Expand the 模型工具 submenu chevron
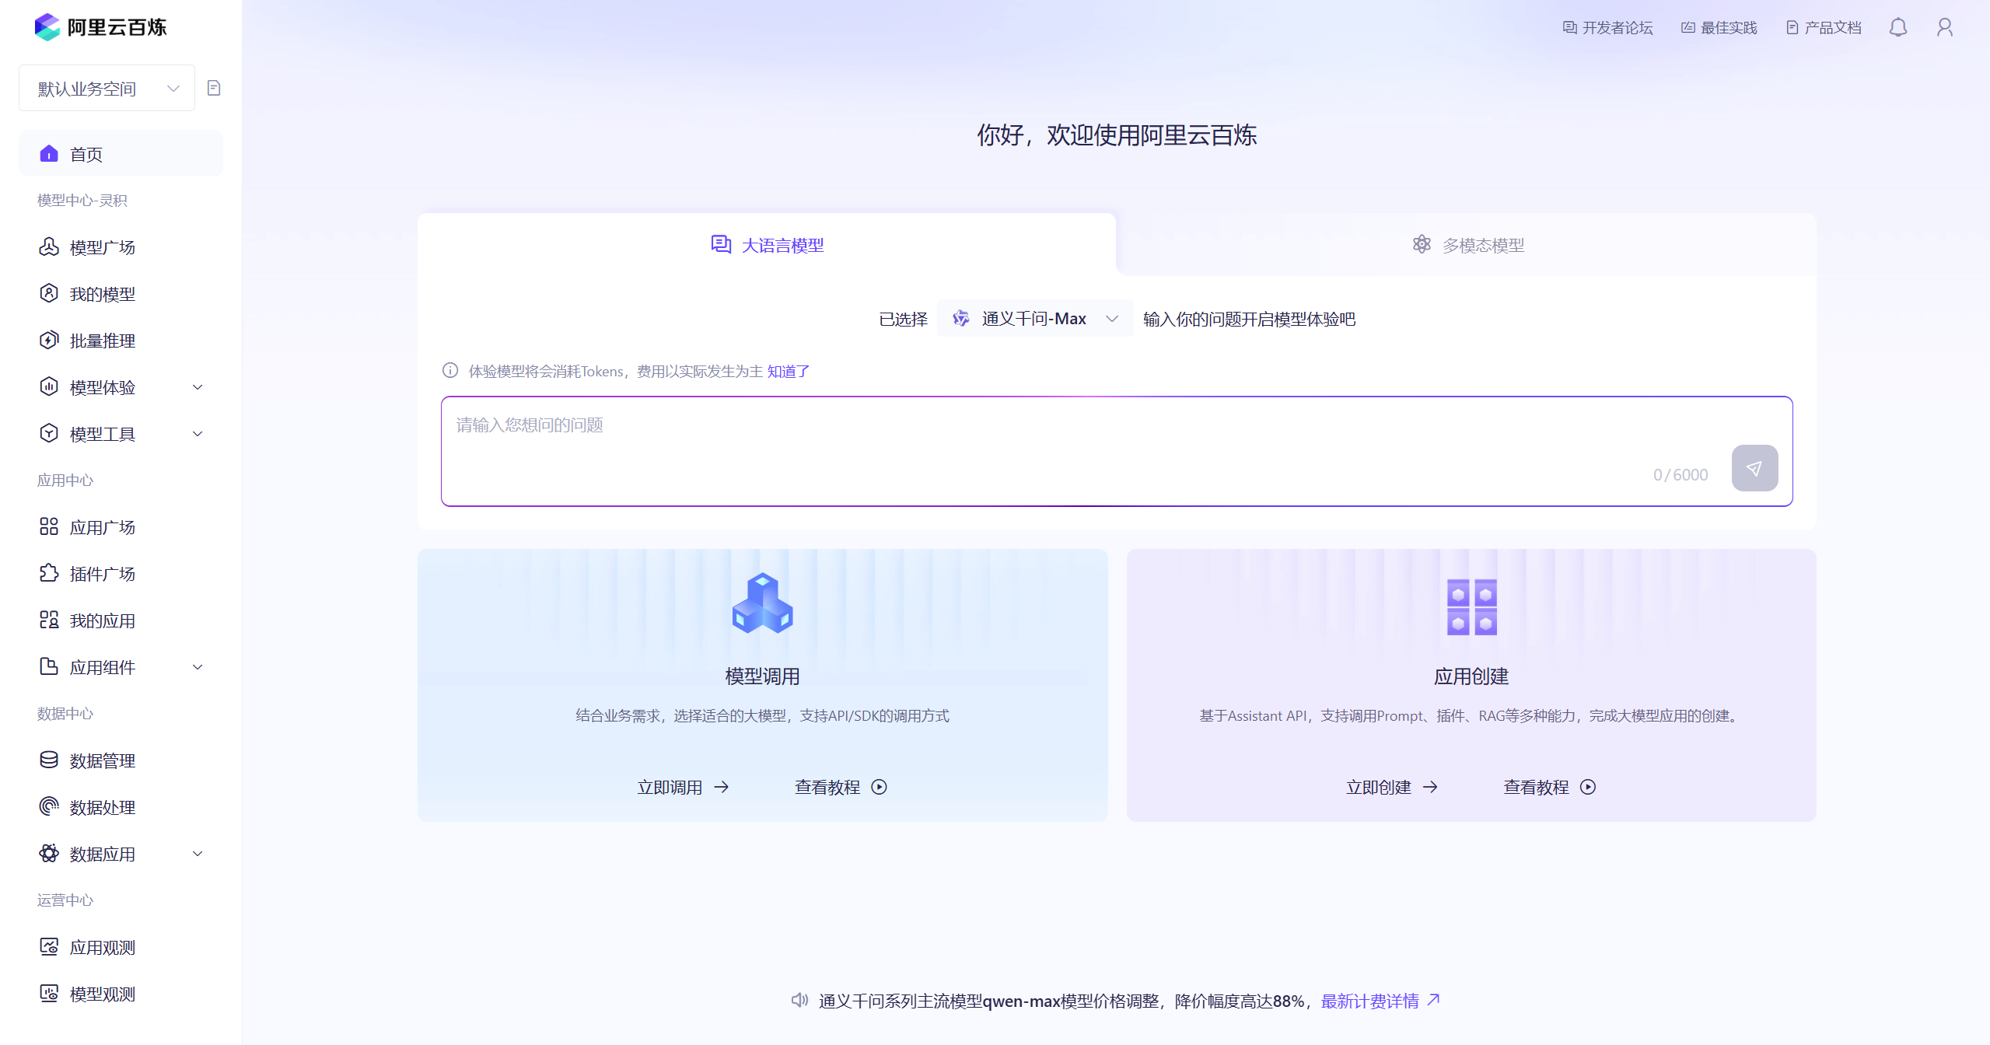 [x=198, y=434]
